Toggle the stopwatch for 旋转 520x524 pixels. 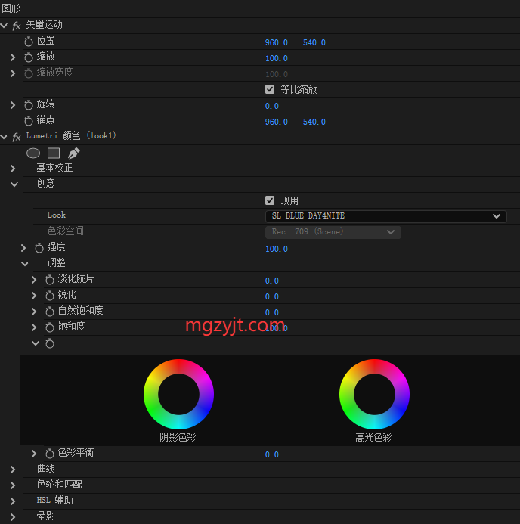click(29, 105)
